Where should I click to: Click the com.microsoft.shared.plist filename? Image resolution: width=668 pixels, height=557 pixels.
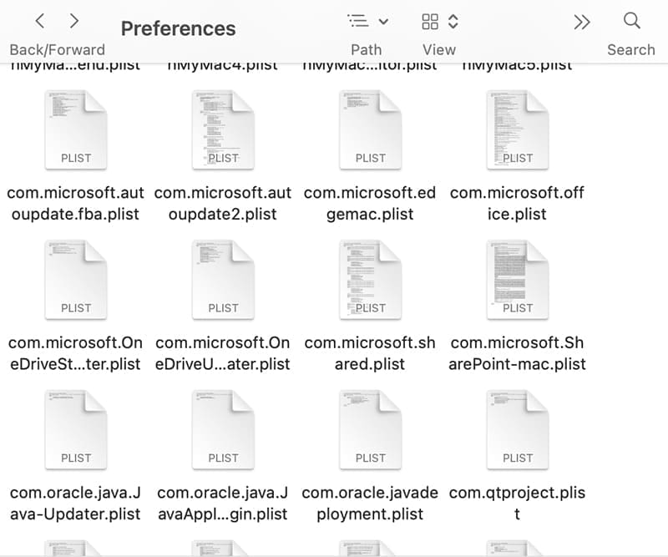coord(370,353)
